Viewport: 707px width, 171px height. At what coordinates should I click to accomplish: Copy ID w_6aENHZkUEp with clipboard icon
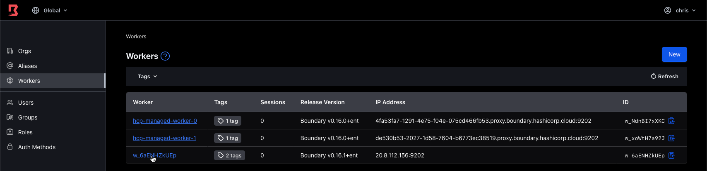[x=671, y=155]
